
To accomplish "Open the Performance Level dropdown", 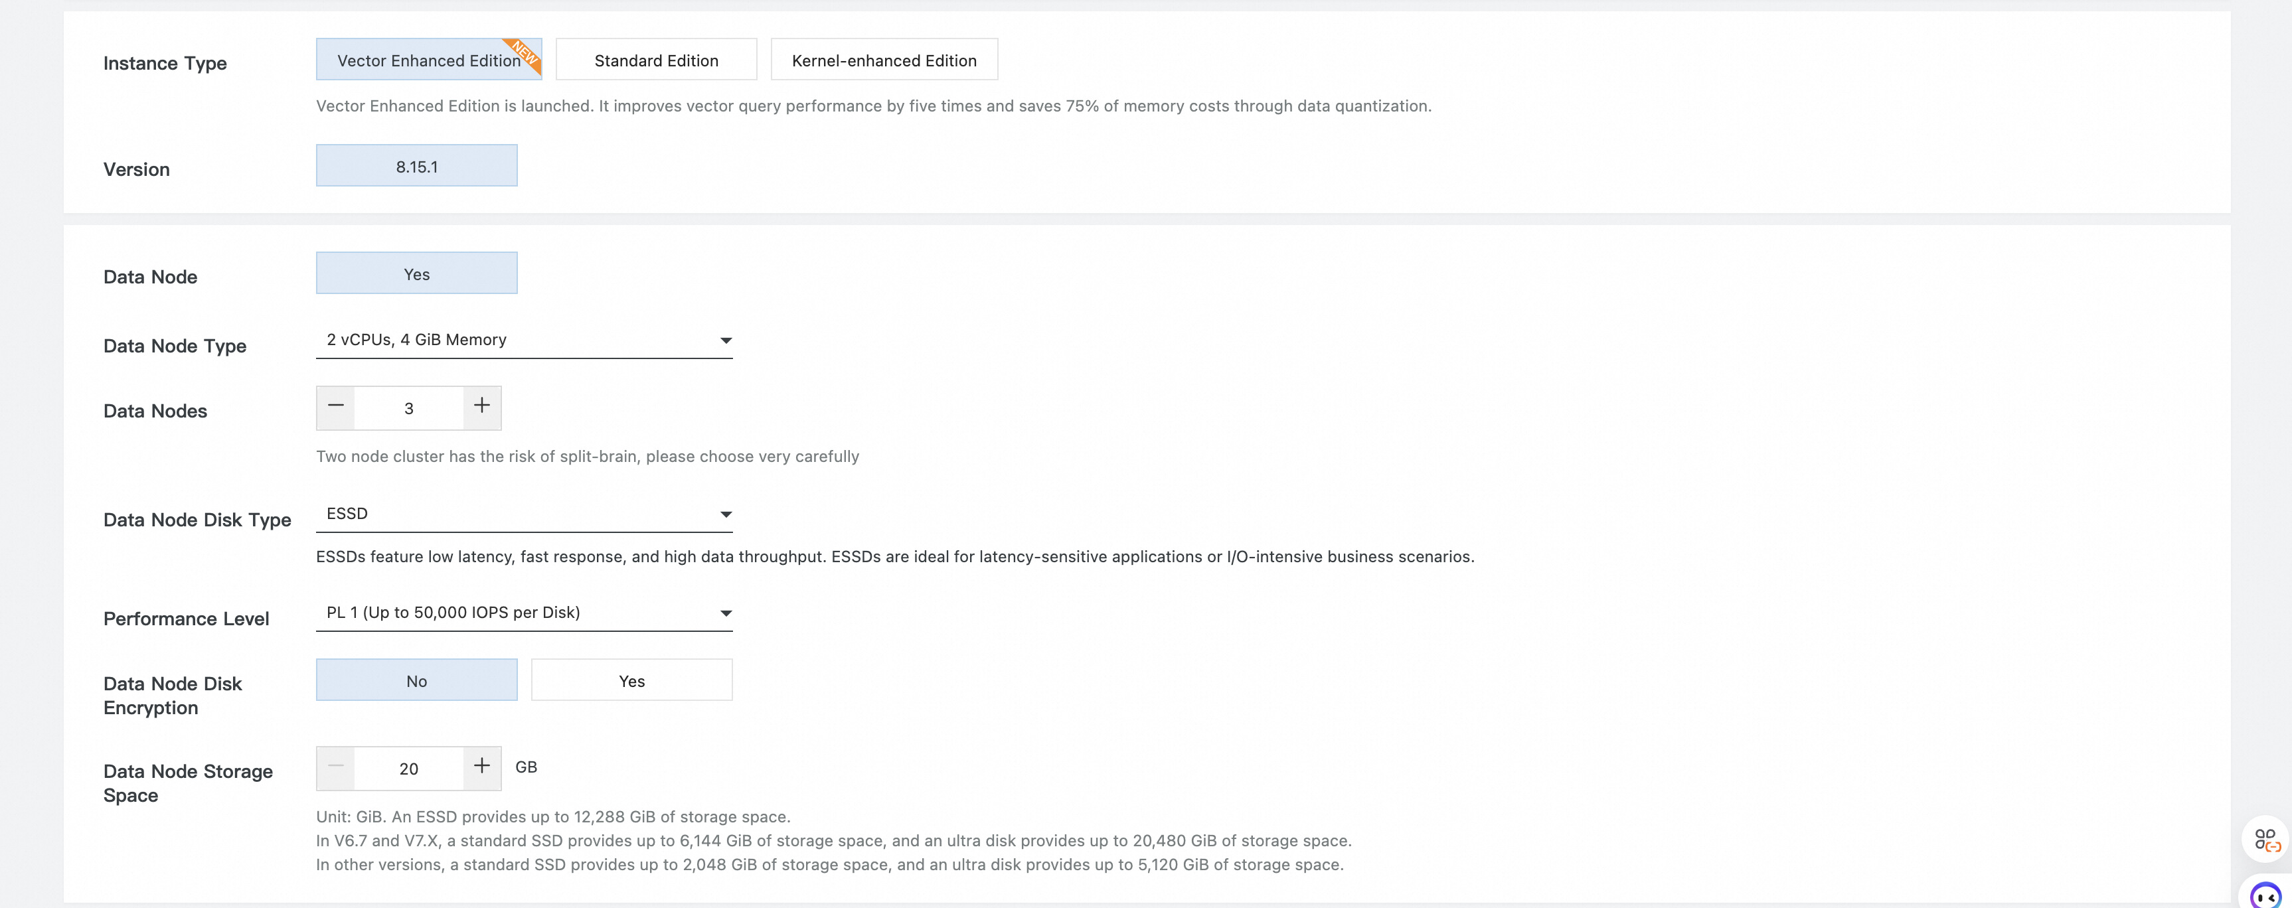I will [x=523, y=613].
